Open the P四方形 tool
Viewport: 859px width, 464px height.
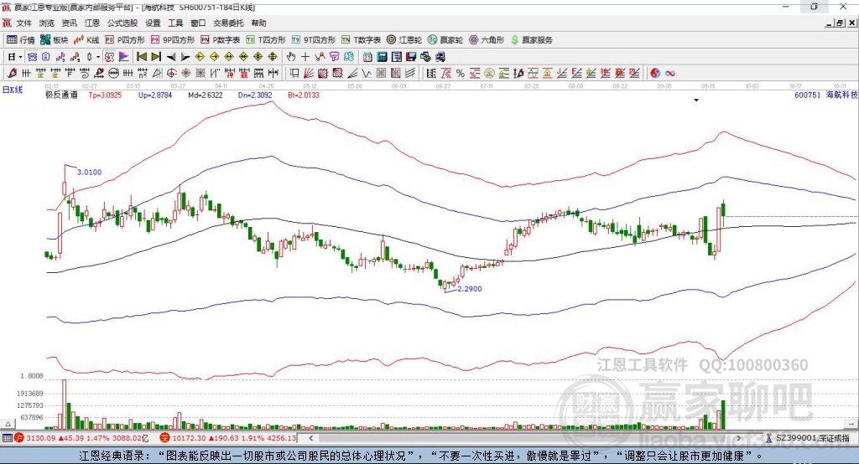125,40
